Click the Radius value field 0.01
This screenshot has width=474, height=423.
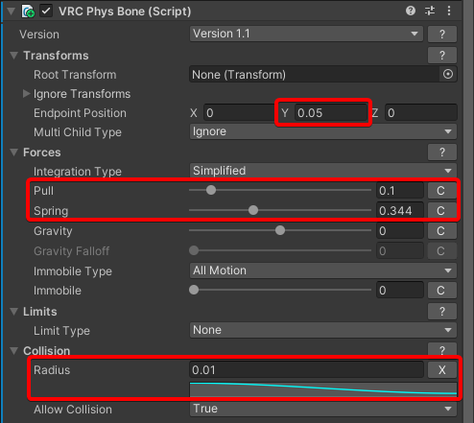pos(306,370)
